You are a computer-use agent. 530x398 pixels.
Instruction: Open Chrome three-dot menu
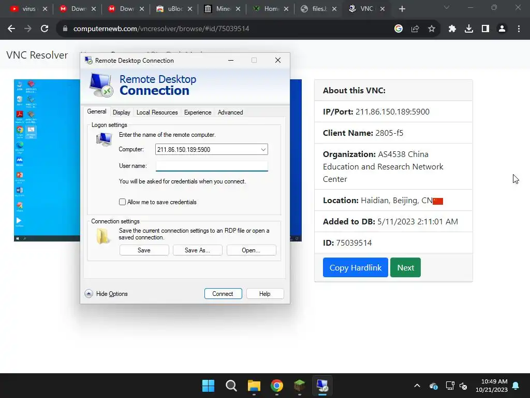[x=519, y=29]
